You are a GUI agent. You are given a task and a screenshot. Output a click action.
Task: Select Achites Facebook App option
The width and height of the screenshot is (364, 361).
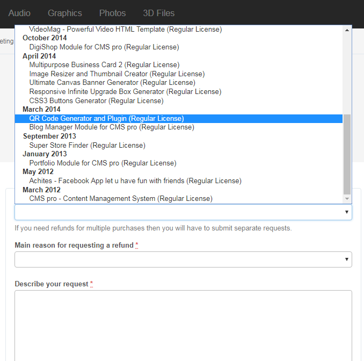179,180
